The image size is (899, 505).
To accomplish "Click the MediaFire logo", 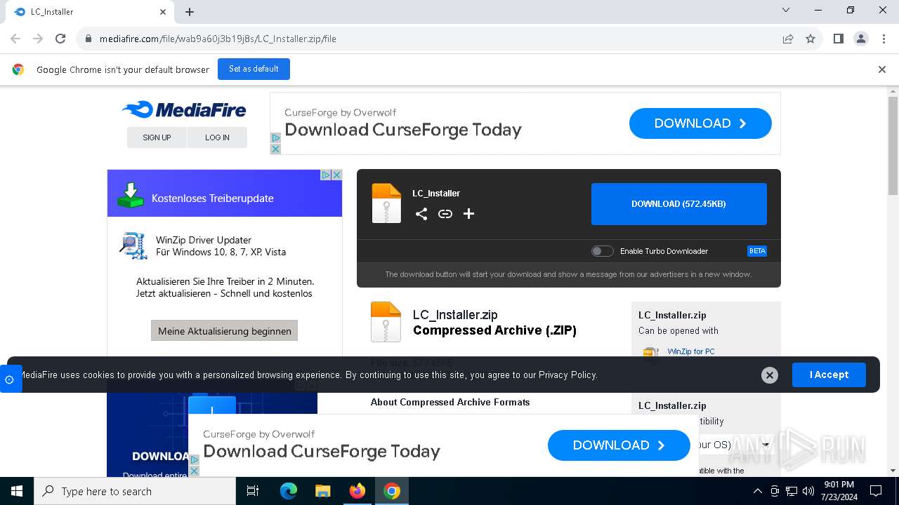I will [x=184, y=110].
